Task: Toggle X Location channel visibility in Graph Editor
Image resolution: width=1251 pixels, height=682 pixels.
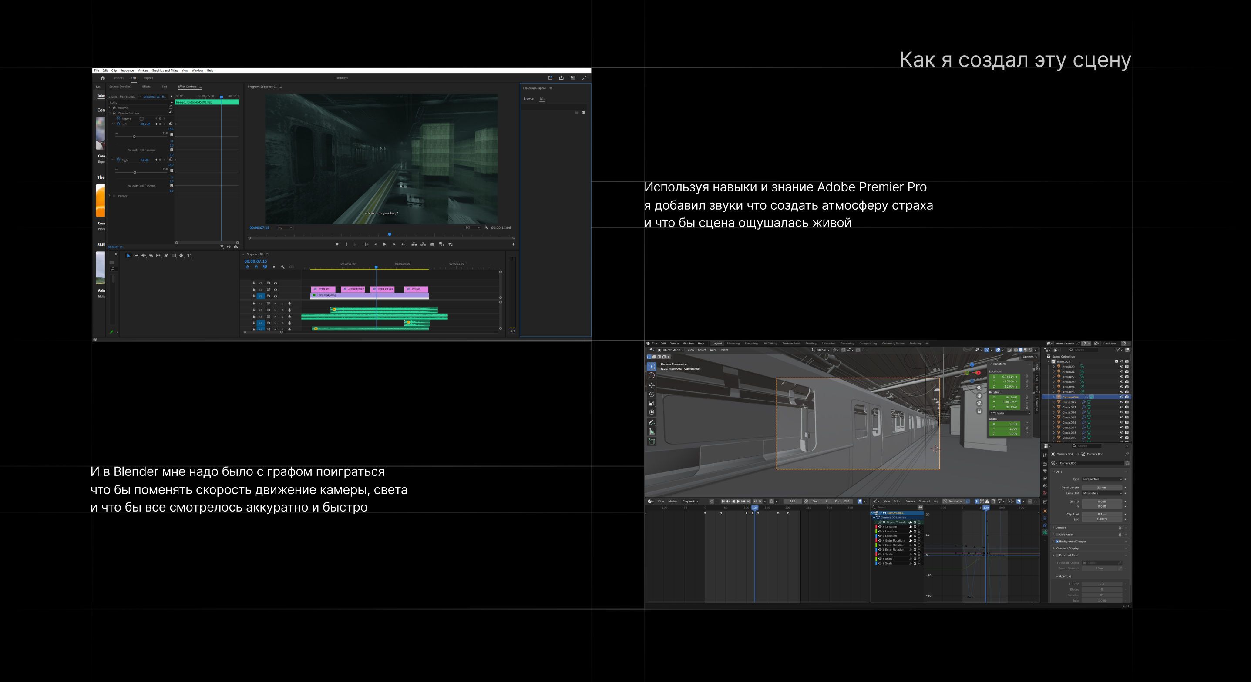Action: 880,527
